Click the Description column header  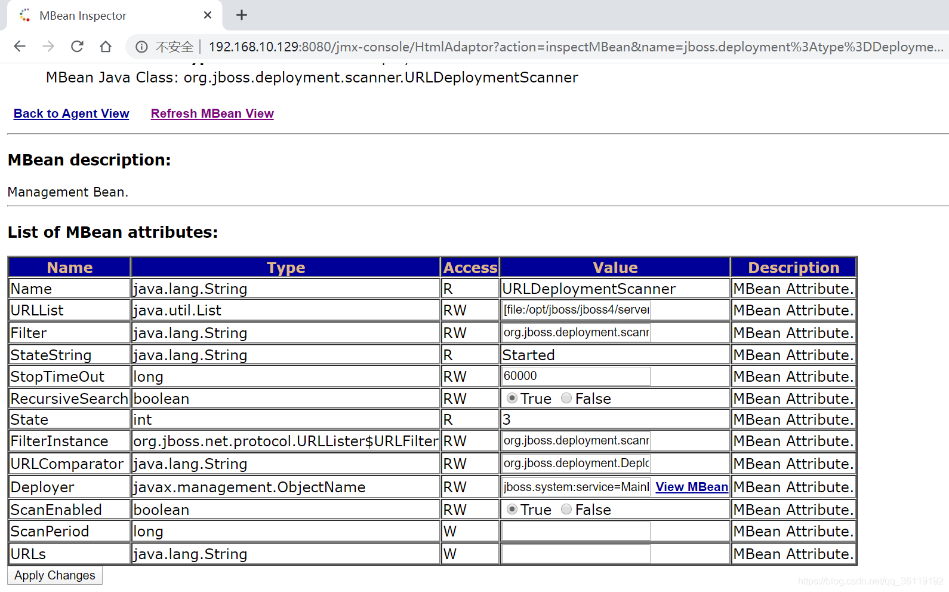(x=794, y=268)
